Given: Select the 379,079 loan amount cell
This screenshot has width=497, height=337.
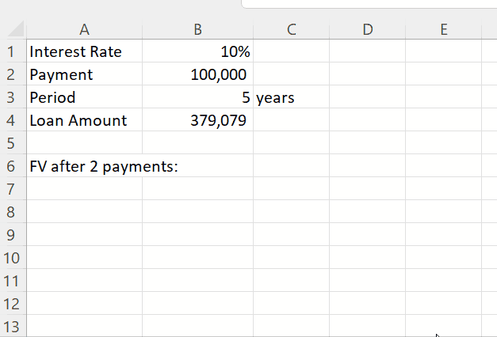Looking at the screenshot, I should 197,121.
